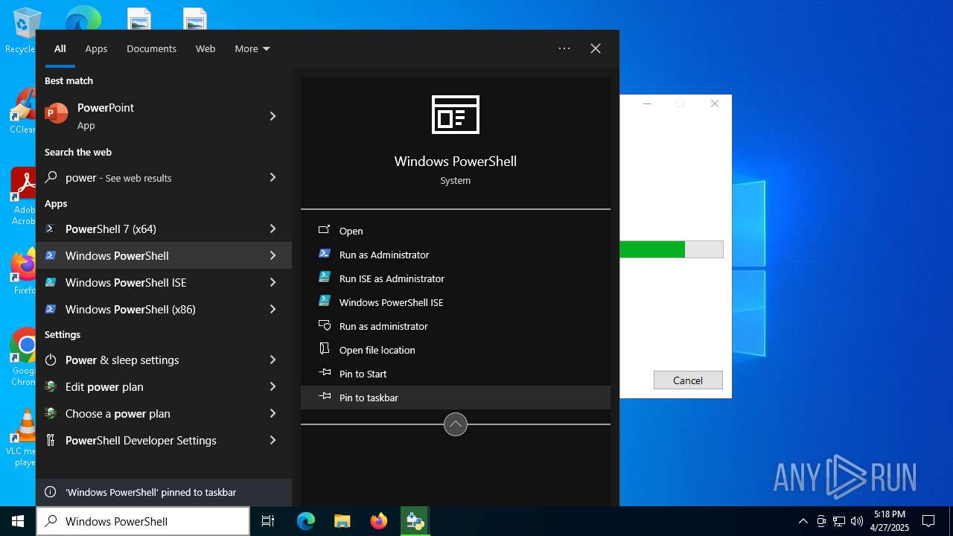The image size is (953, 536).
Task: Expand the PowerShell Developer Settings chevron
Action: [x=273, y=440]
